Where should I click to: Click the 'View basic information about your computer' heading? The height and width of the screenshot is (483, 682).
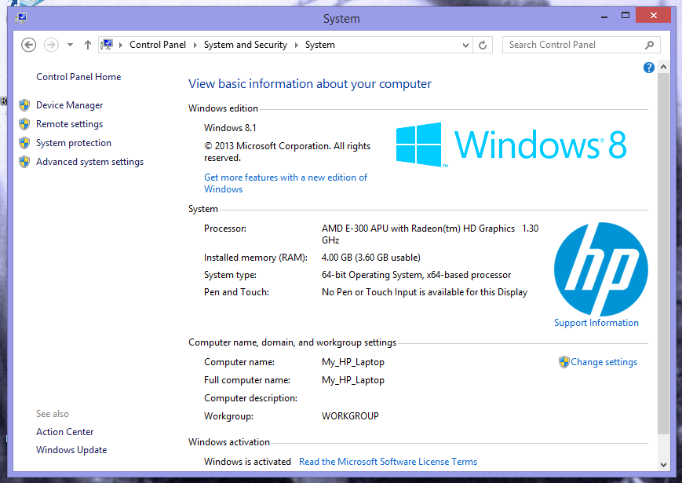[x=310, y=84]
